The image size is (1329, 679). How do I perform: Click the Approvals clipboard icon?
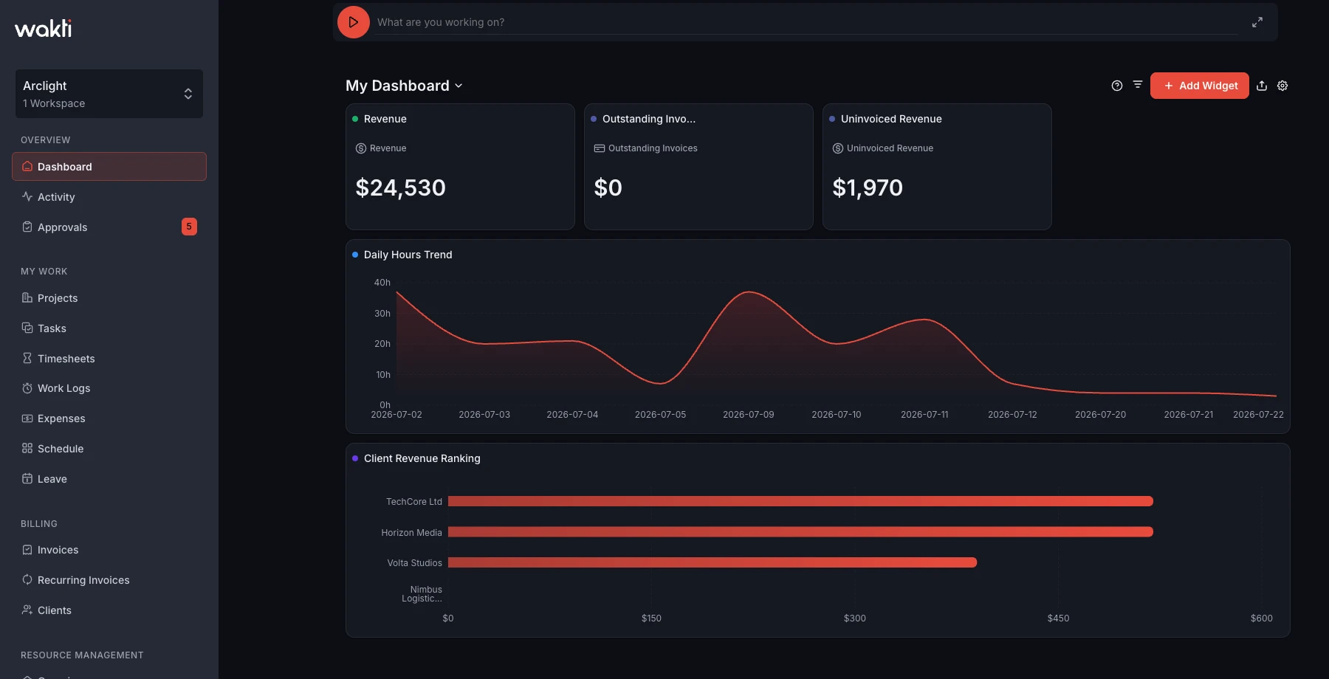[x=27, y=227]
